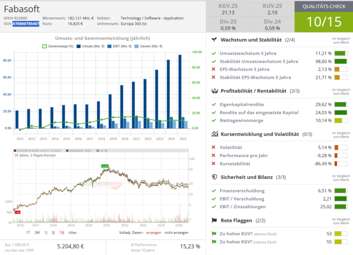Click the Kursentwicklung und Volatilität chart icon
This screenshot has height=255, width=353.
215,134
